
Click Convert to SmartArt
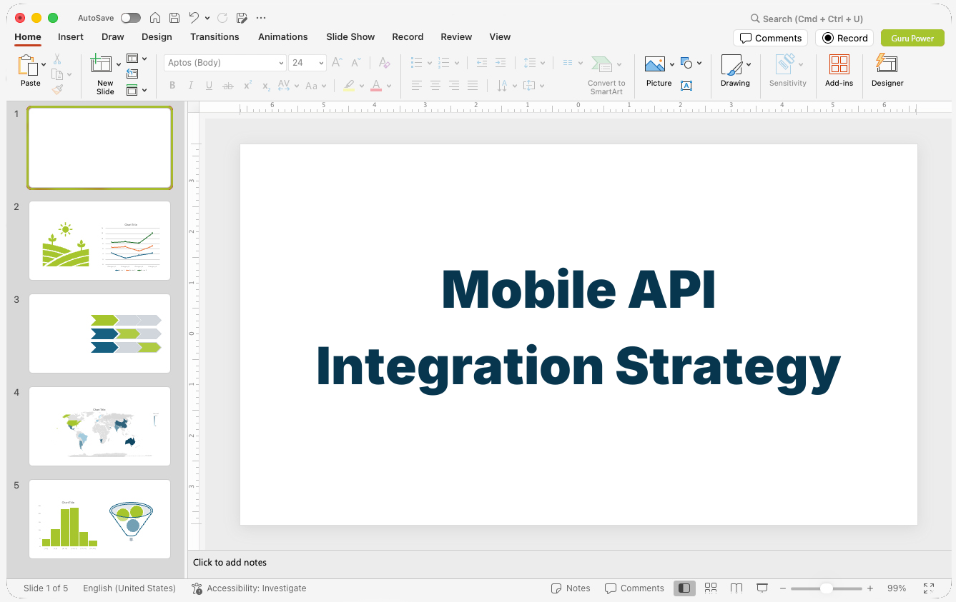tap(606, 74)
